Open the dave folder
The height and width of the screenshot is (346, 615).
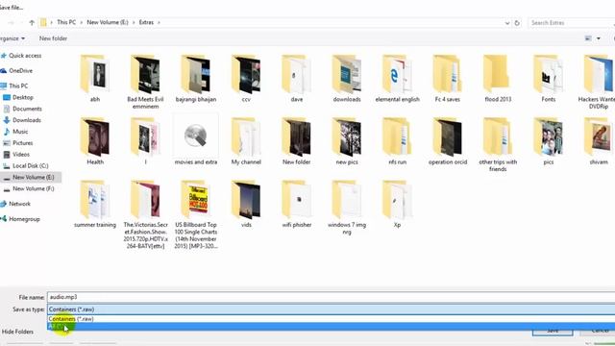pyautogui.click(x=297, y=79)
